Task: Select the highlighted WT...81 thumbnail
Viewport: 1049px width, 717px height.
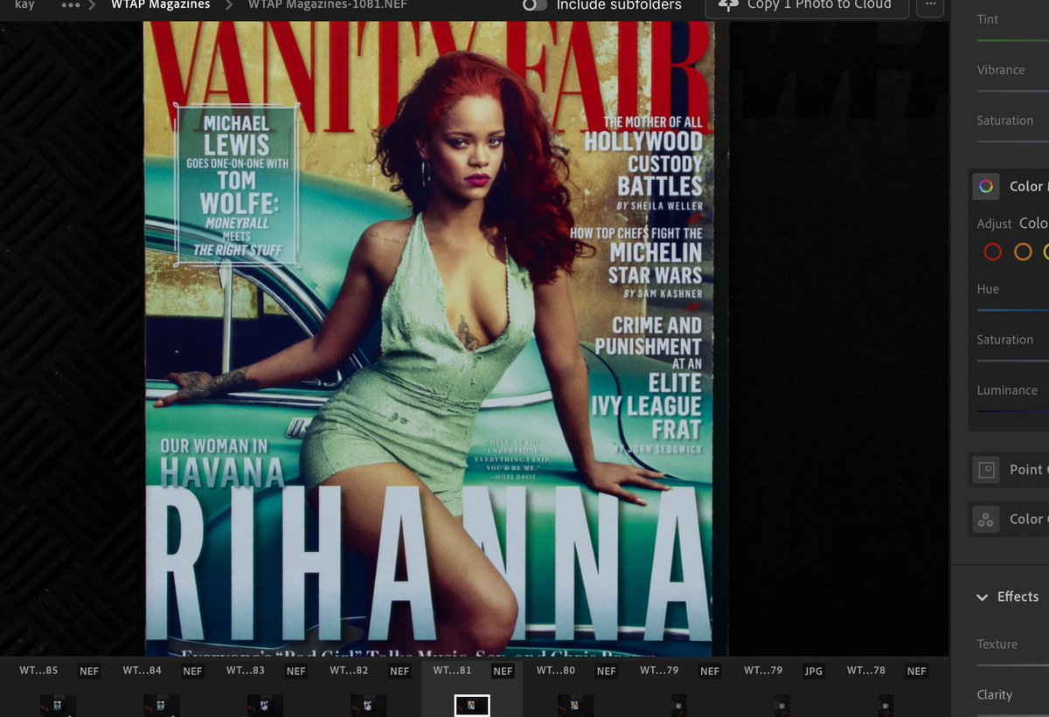Action: (472, 706)
